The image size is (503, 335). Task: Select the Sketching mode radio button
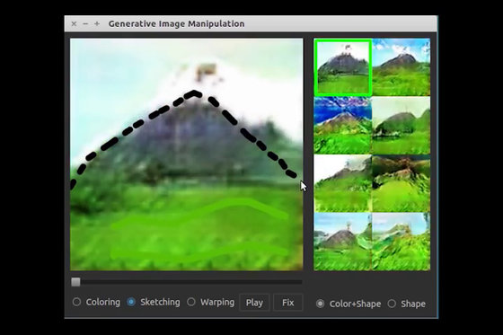(x=131, y=302)
